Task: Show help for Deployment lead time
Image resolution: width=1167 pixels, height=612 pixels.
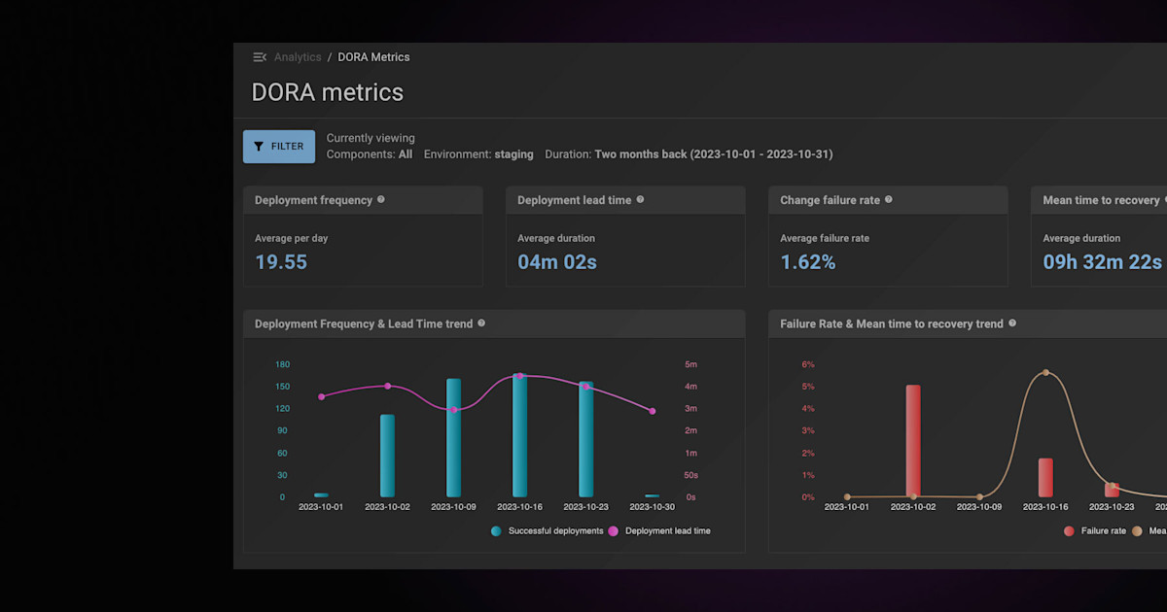Action: [x=640, y=199]
